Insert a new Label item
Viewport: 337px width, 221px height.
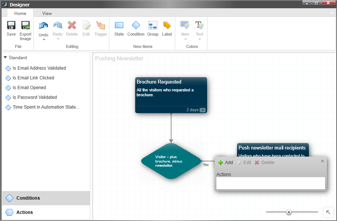pyautogui.click(x=167, y=25)
